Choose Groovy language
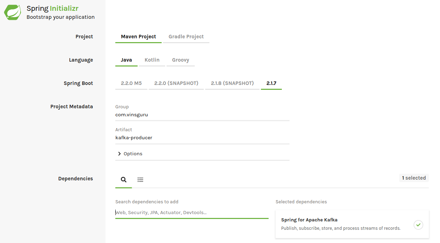This screenshot has width=440, height=243. (x=180, y=60)
